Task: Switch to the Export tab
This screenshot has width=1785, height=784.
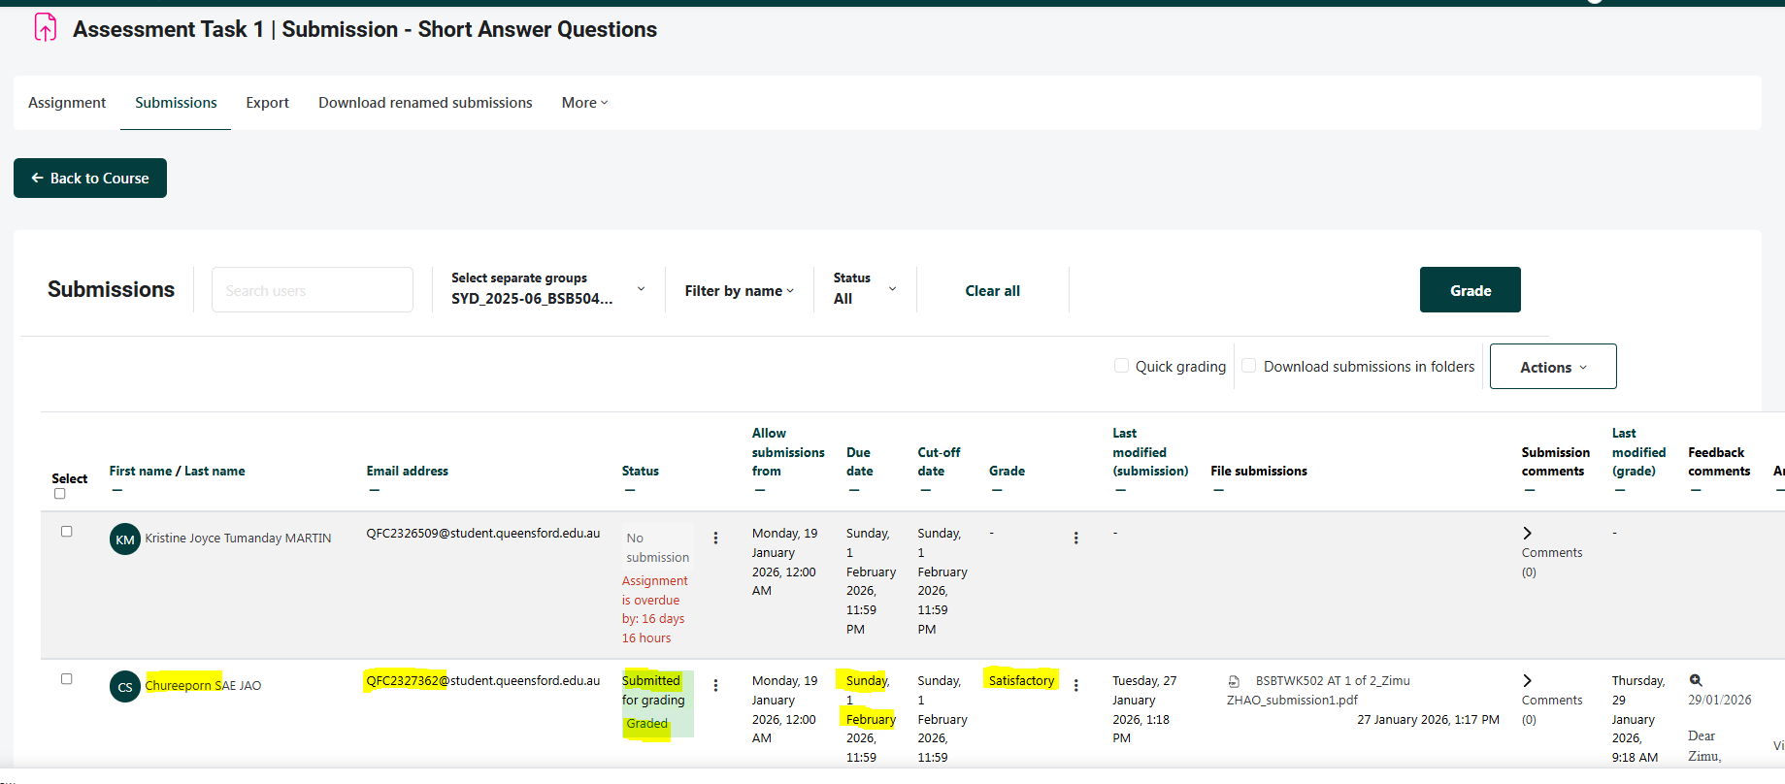Action: click(267, 103)
